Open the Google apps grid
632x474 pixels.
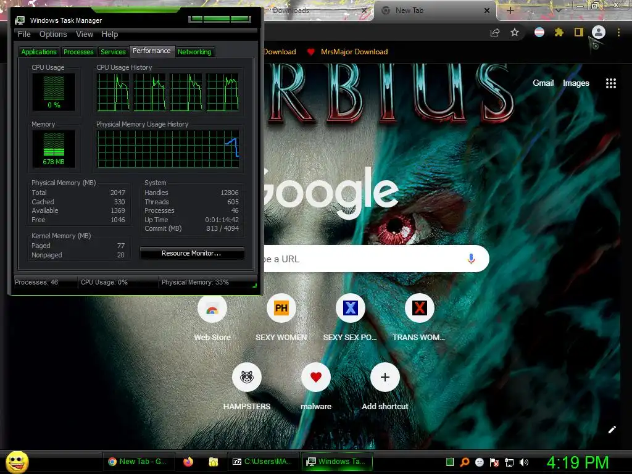pyautogui.click(x=611, y=83)
